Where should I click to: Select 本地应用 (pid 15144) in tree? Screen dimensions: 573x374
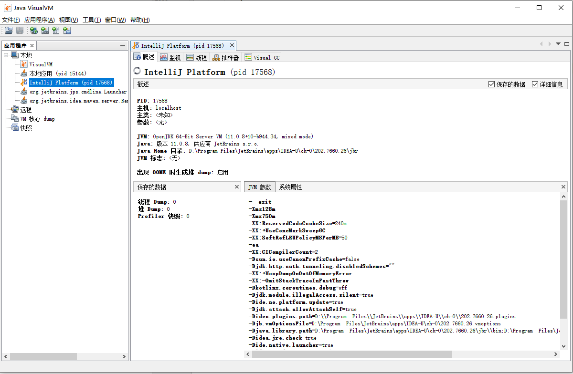click(x=58, y=73)
